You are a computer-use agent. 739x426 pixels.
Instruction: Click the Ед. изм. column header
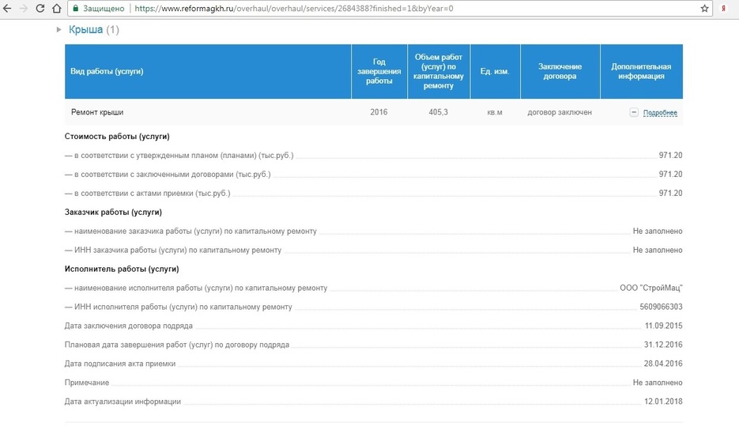[x=495, y=72]
